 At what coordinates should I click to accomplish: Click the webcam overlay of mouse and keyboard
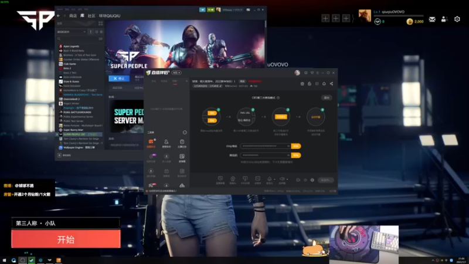[364, 243]
